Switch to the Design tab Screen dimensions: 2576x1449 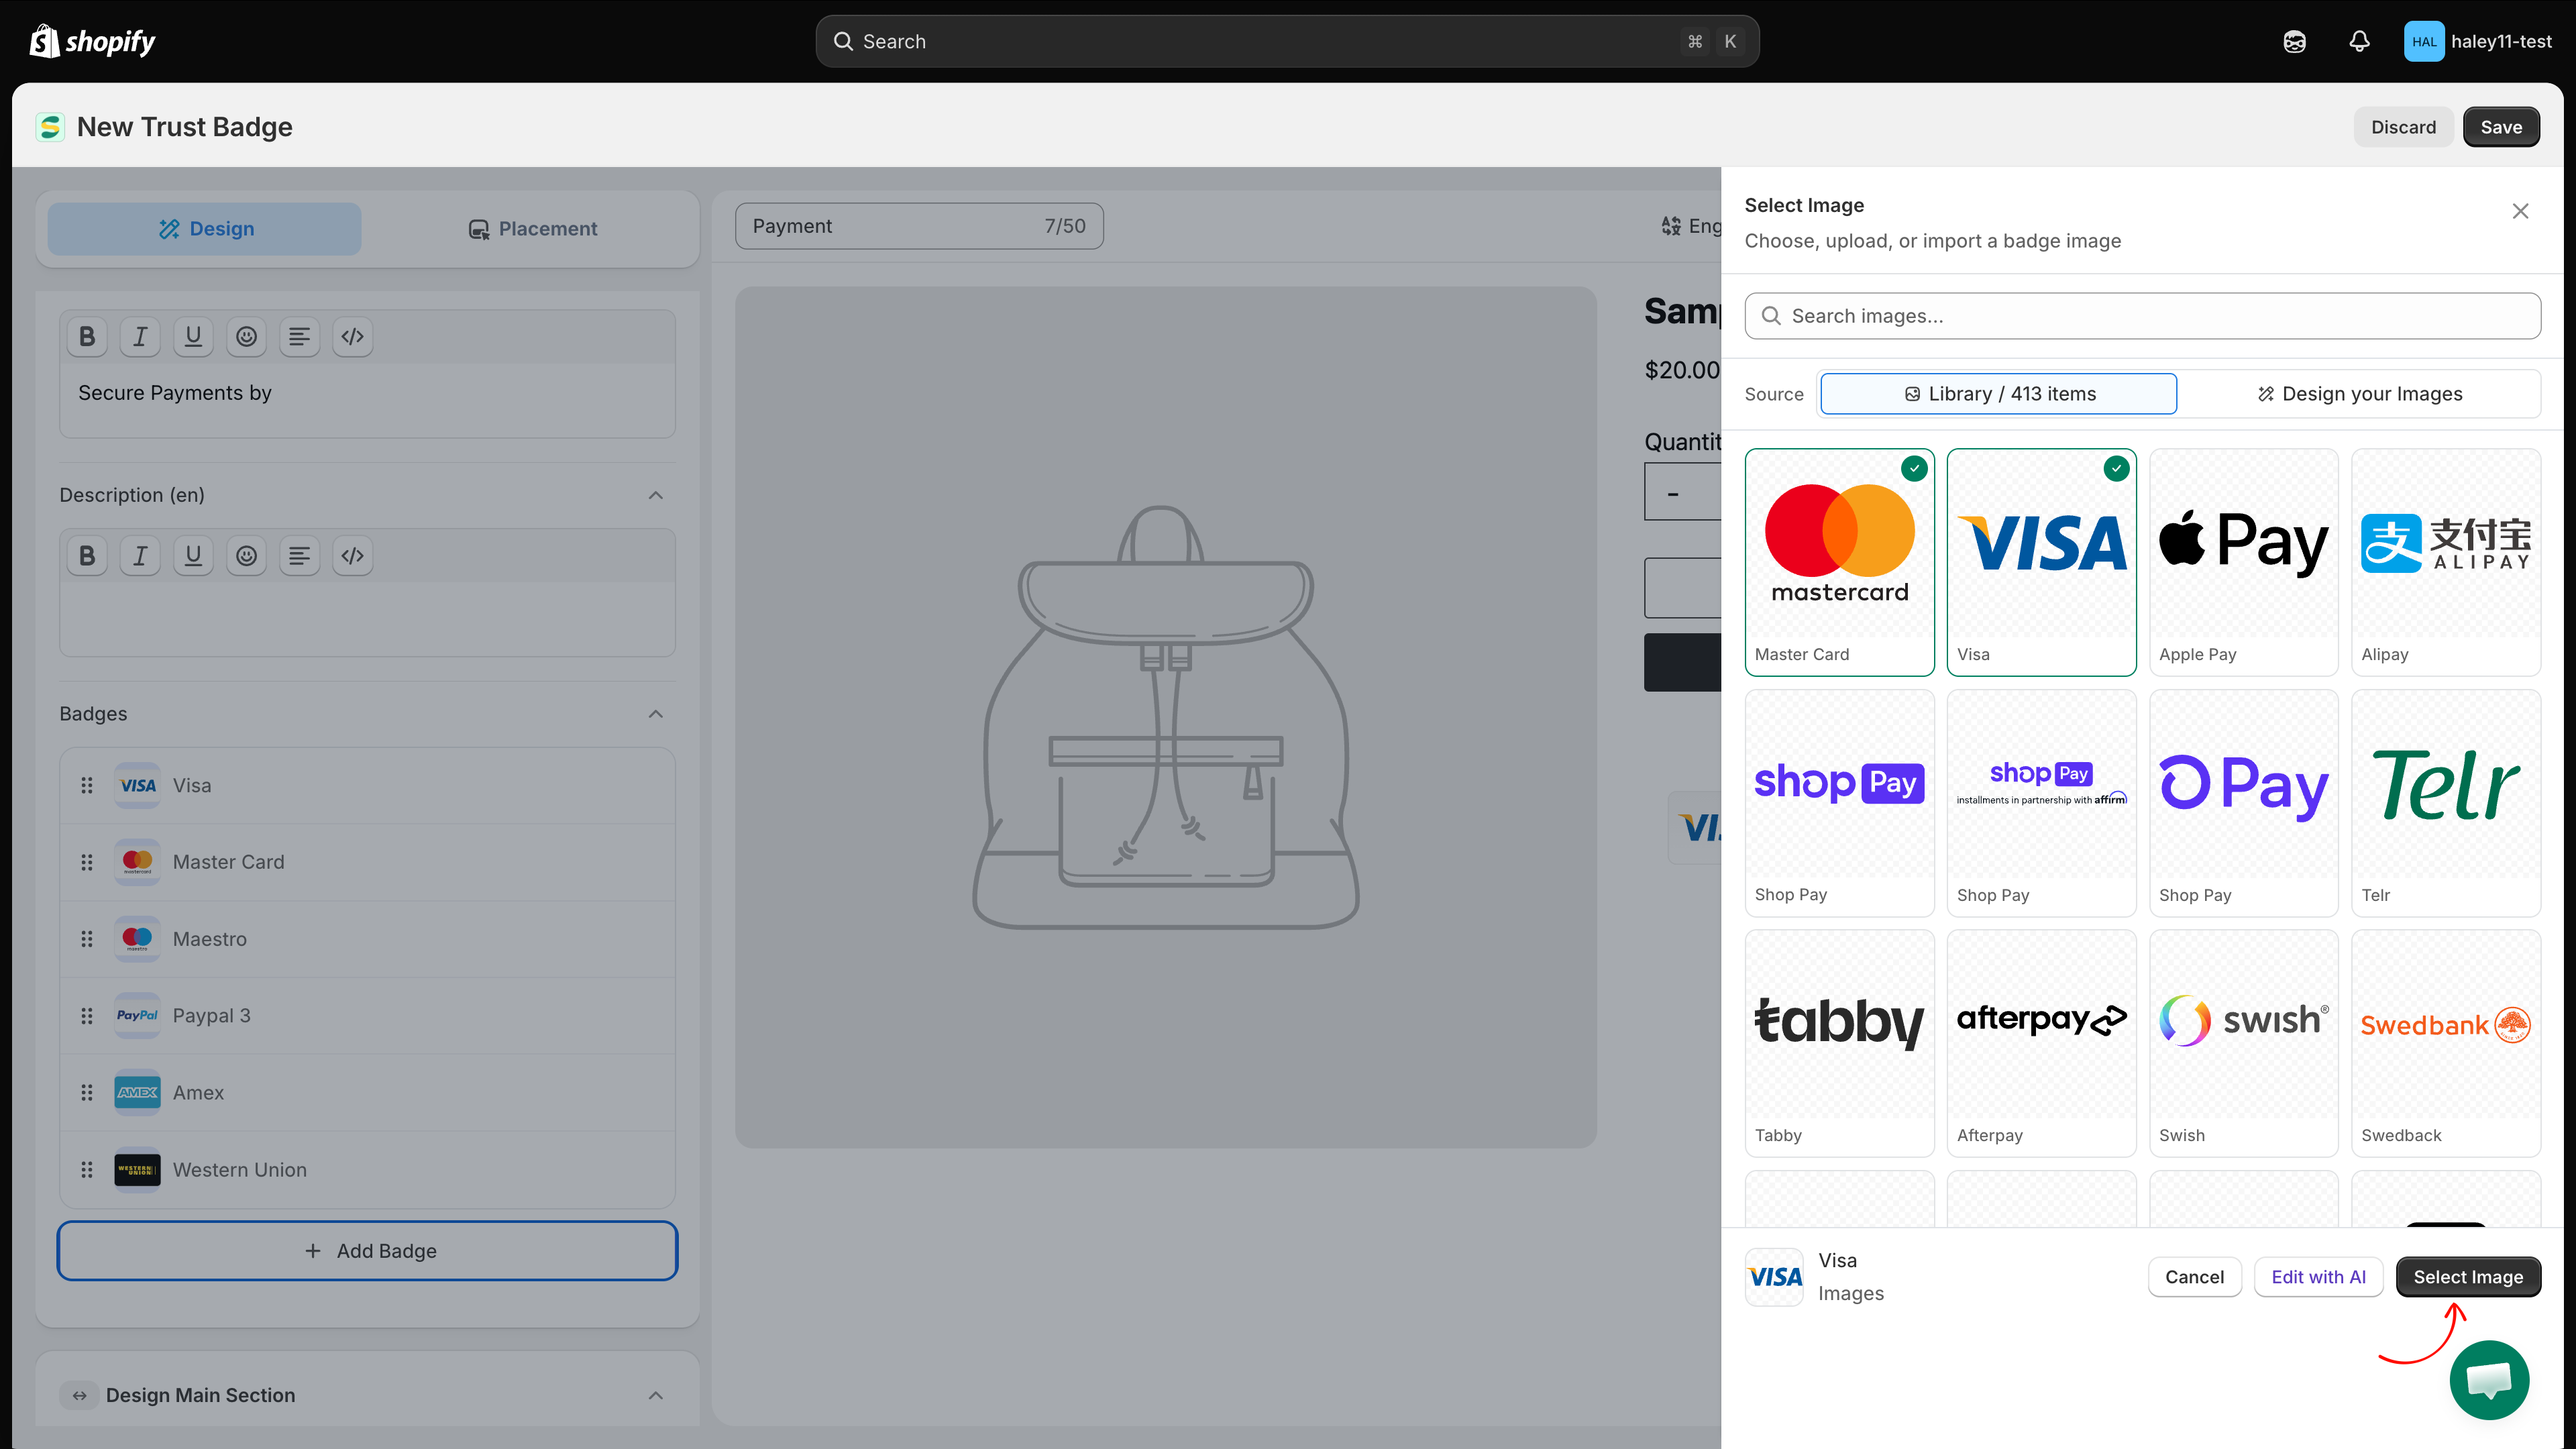pos(205,229)
